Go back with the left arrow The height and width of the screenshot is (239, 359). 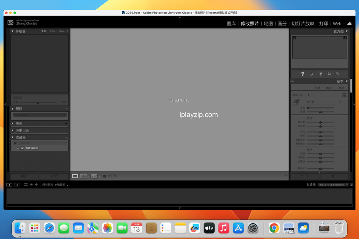tap(31, 185)
